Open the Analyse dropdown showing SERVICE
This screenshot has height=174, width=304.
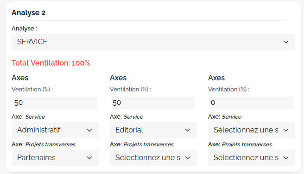click(x=153, y=42)
